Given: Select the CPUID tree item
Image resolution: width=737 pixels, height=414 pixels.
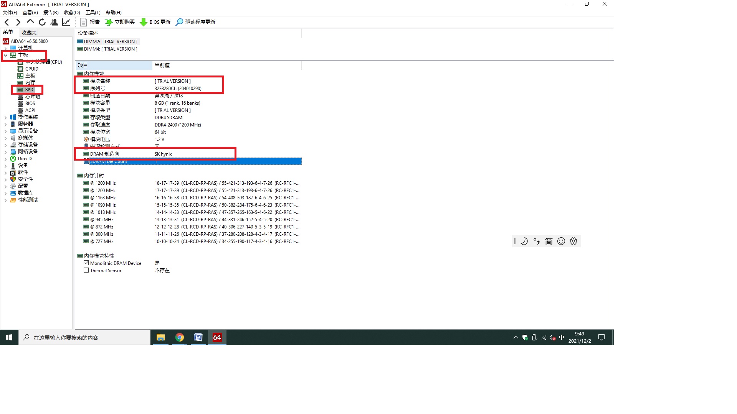Looking at the screenshot, I should point(31,69).
